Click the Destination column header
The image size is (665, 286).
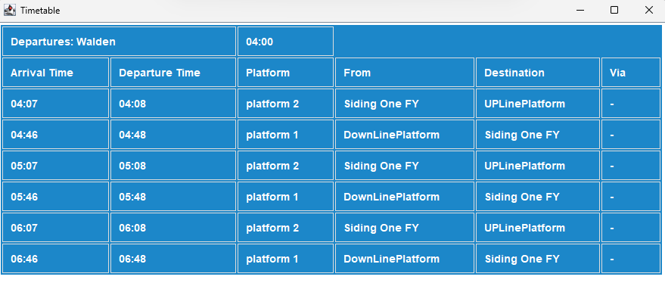tap(538, 73)
